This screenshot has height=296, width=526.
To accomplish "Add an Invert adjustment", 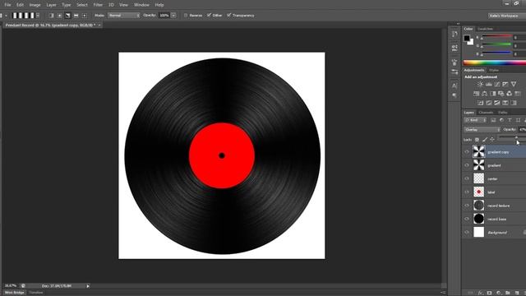I will 480,103.
